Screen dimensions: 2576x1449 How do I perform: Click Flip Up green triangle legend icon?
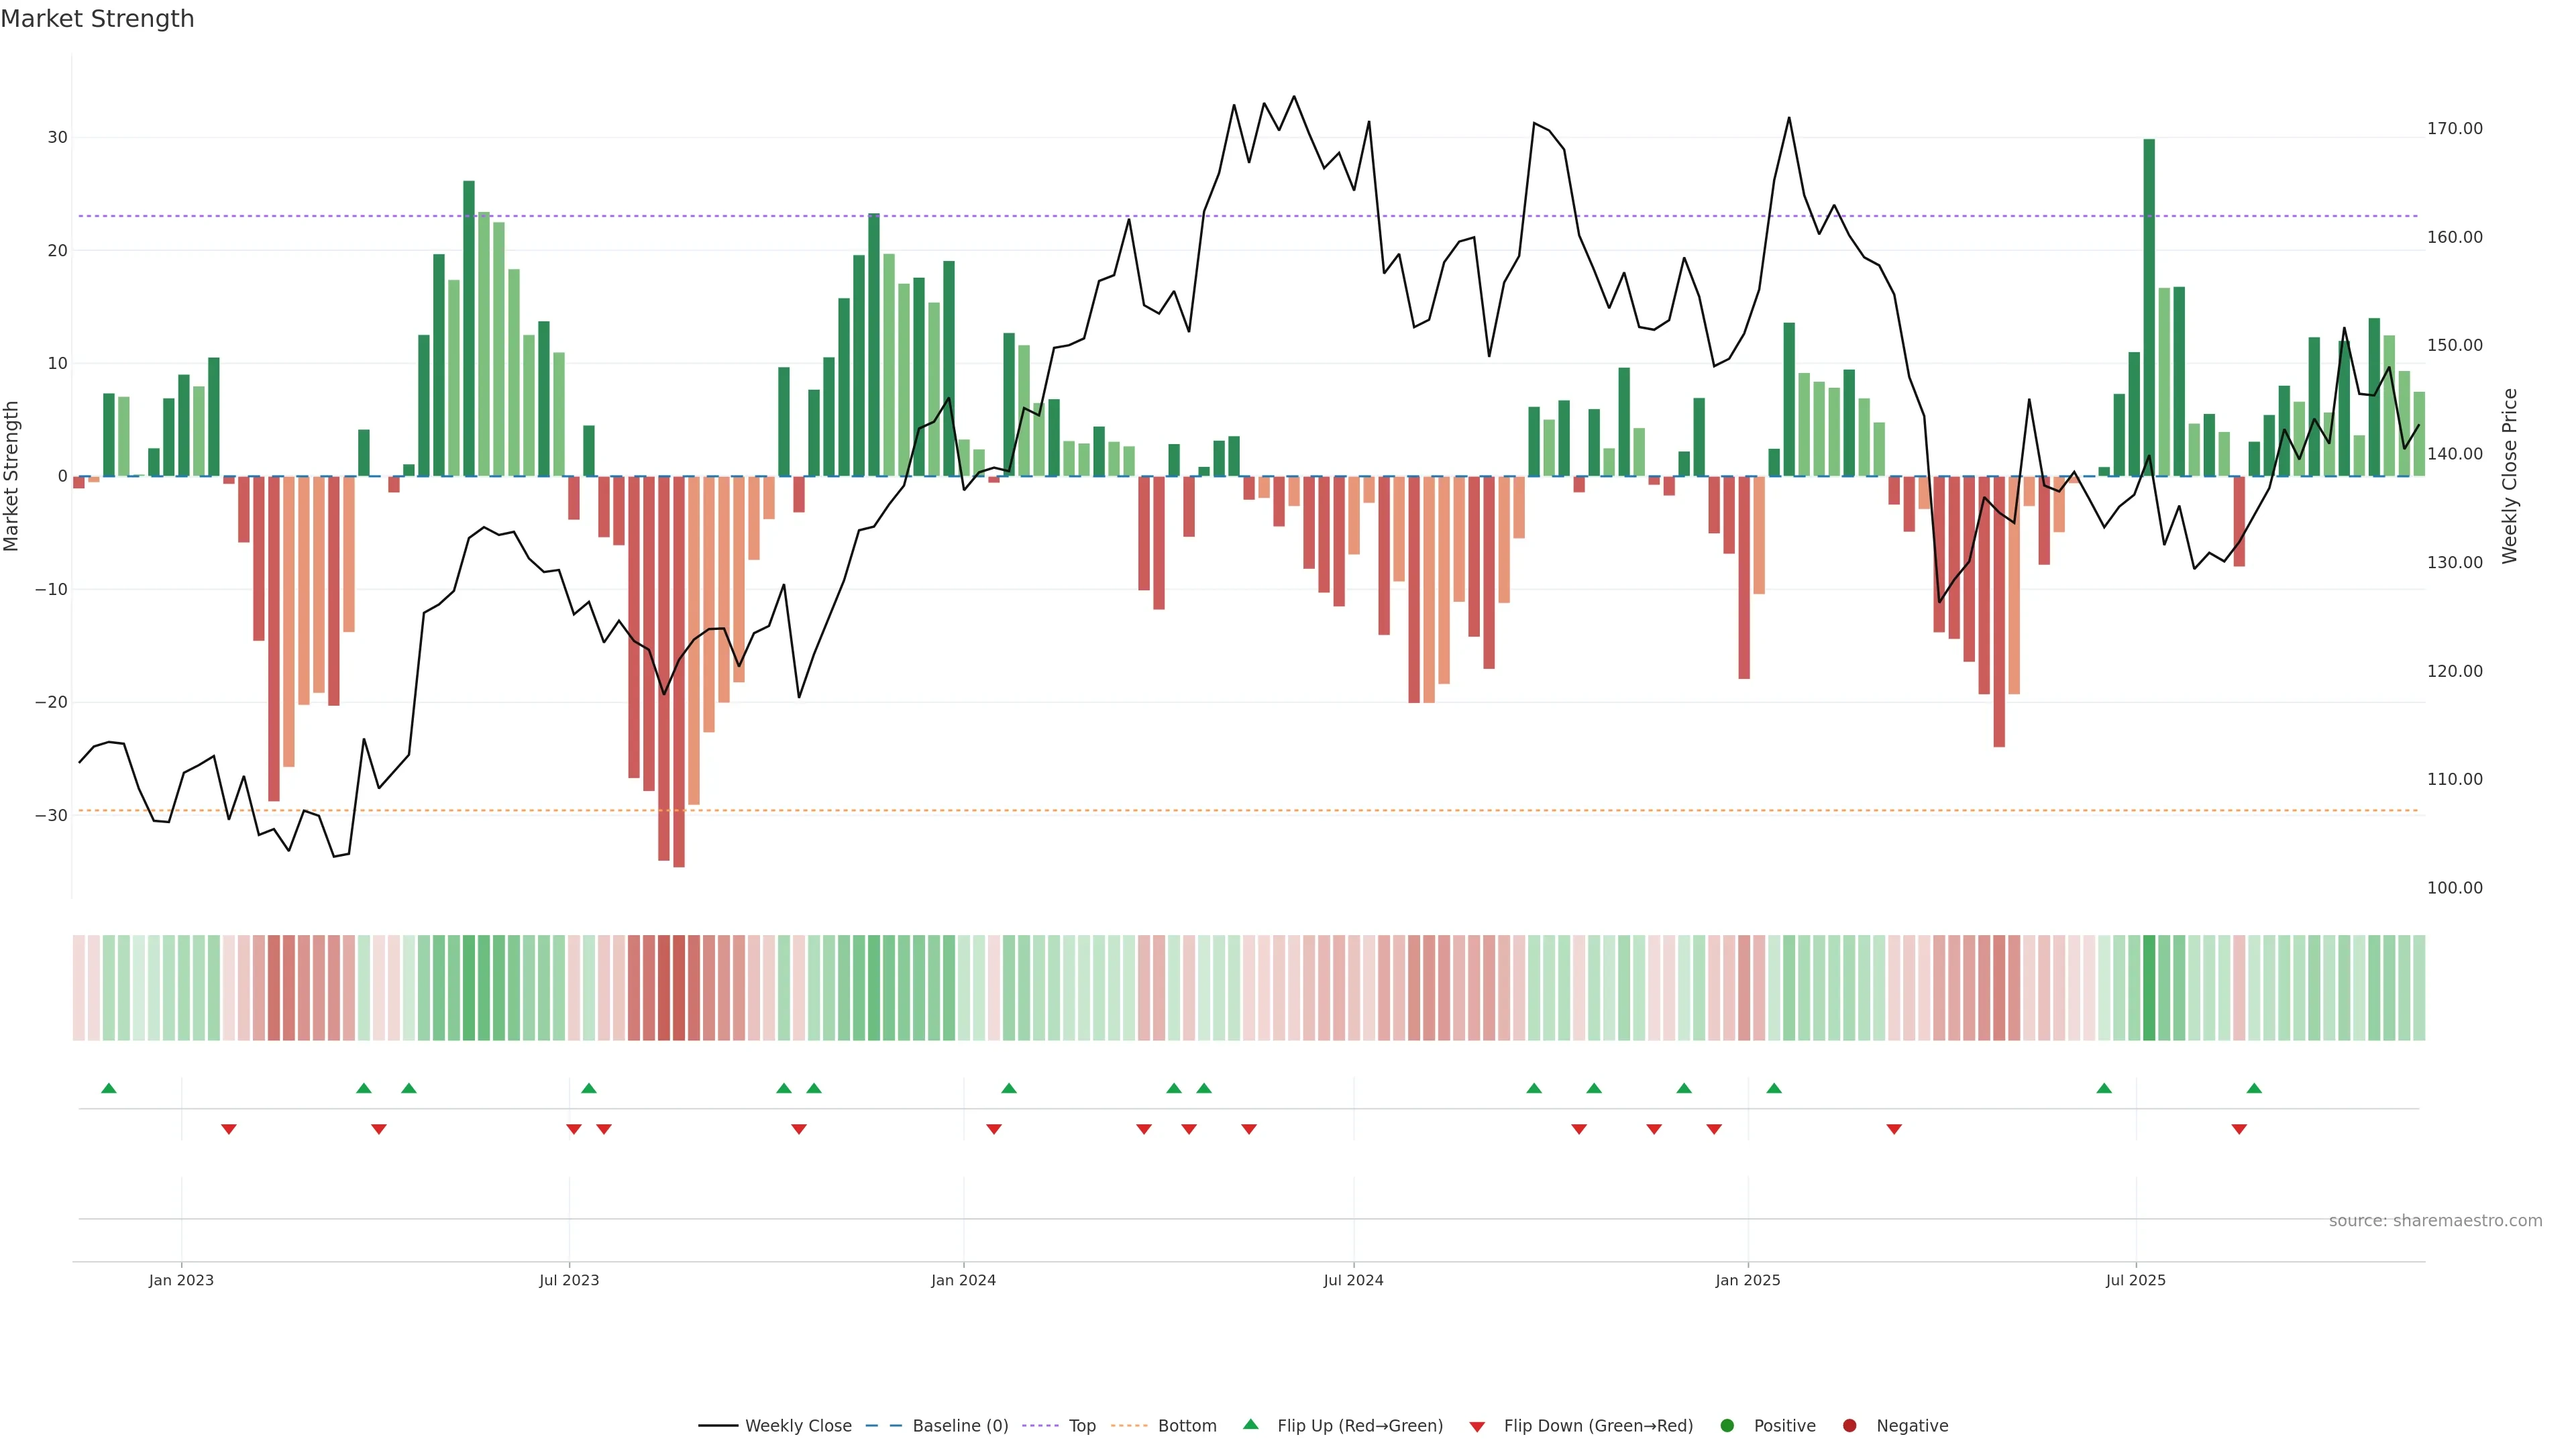1250,1424
